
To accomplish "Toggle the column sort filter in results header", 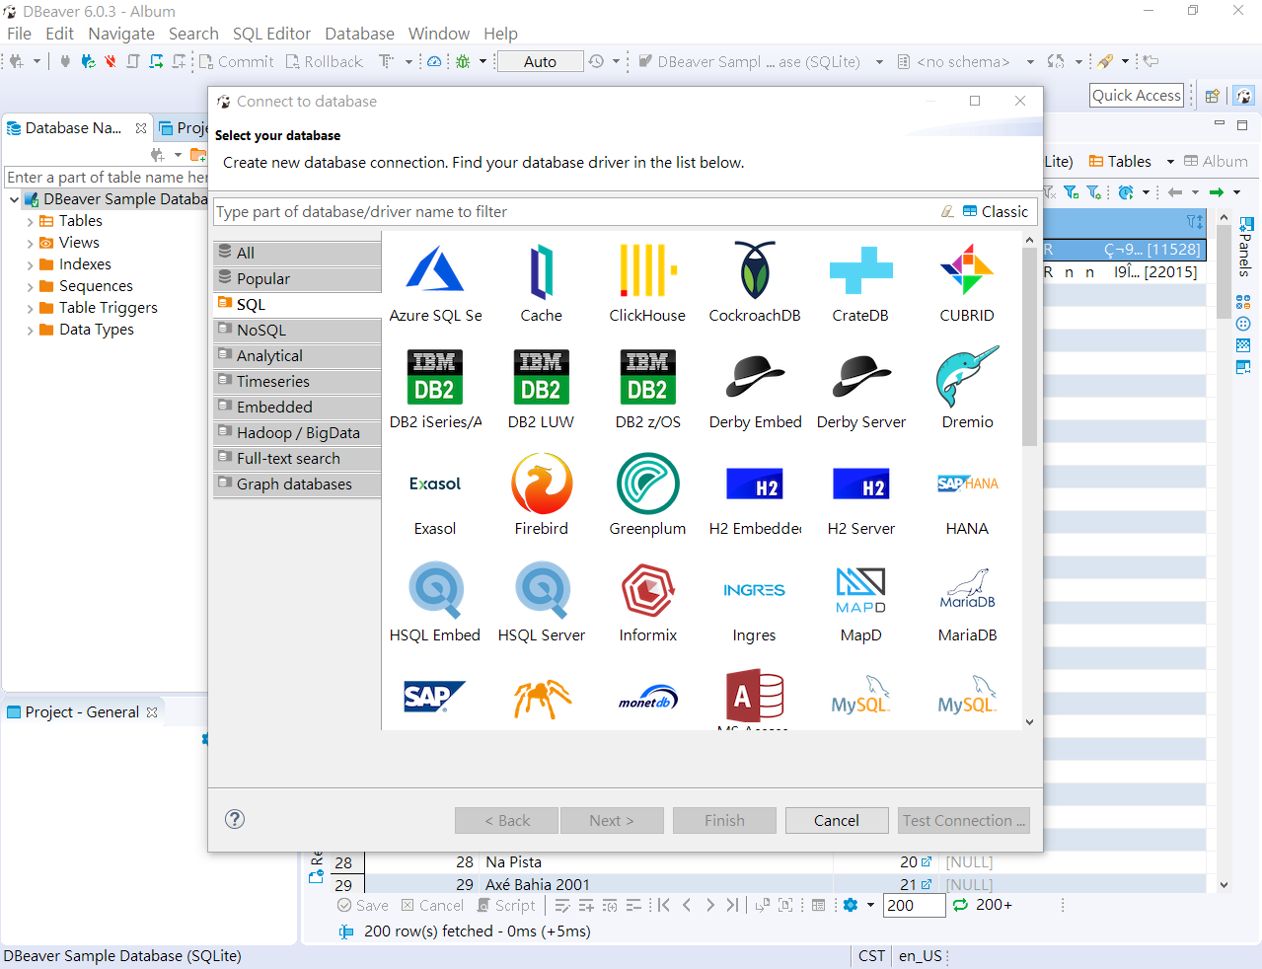I will pyautogui.click(x=1194, y=223).
